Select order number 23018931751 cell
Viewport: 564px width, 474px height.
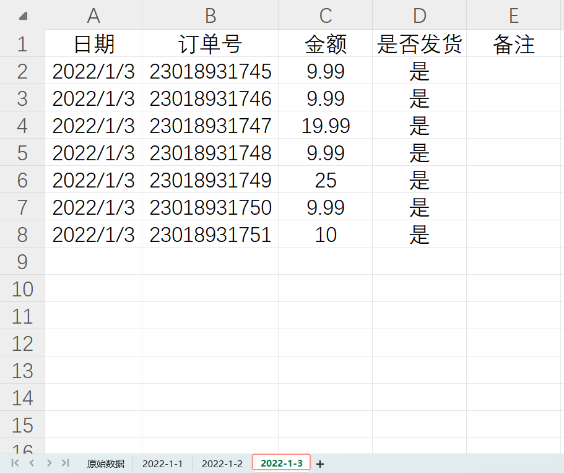[x=210, y=234]
